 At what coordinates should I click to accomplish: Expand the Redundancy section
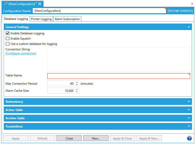click(x=188, y=102)
